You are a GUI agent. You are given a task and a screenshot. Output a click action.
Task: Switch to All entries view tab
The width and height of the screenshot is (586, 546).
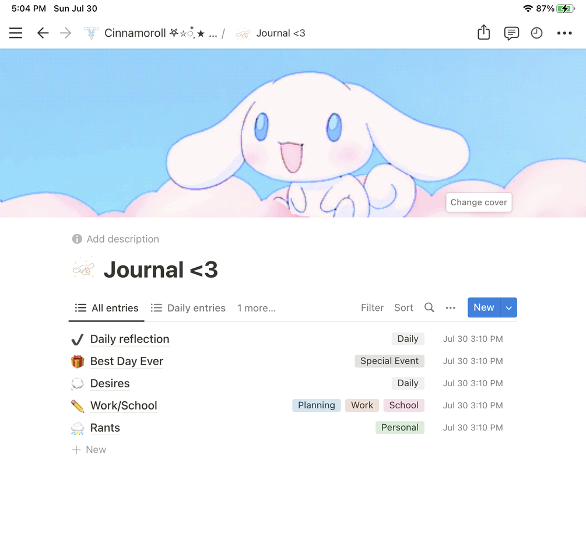(107, 308)
